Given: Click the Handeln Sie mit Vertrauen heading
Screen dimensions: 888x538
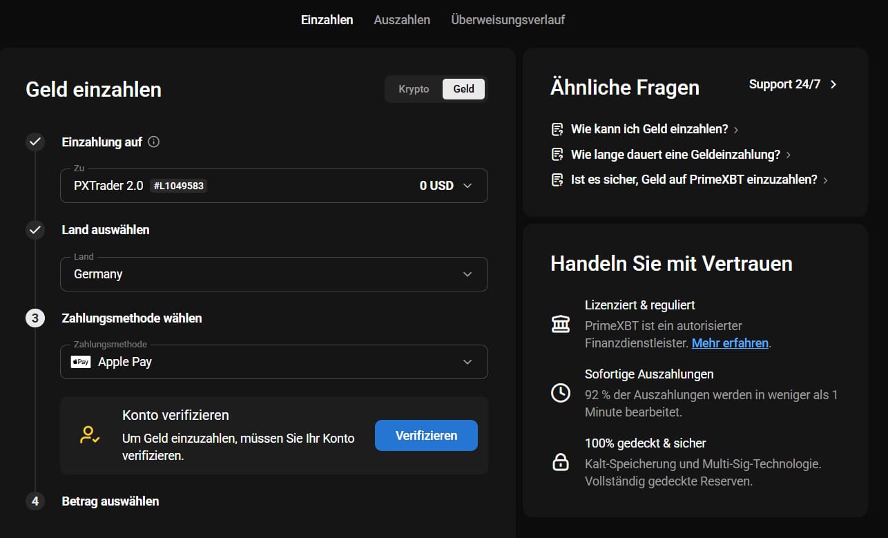Looking at the screenshot, I should pyautogui.click(x=671, y=263).
